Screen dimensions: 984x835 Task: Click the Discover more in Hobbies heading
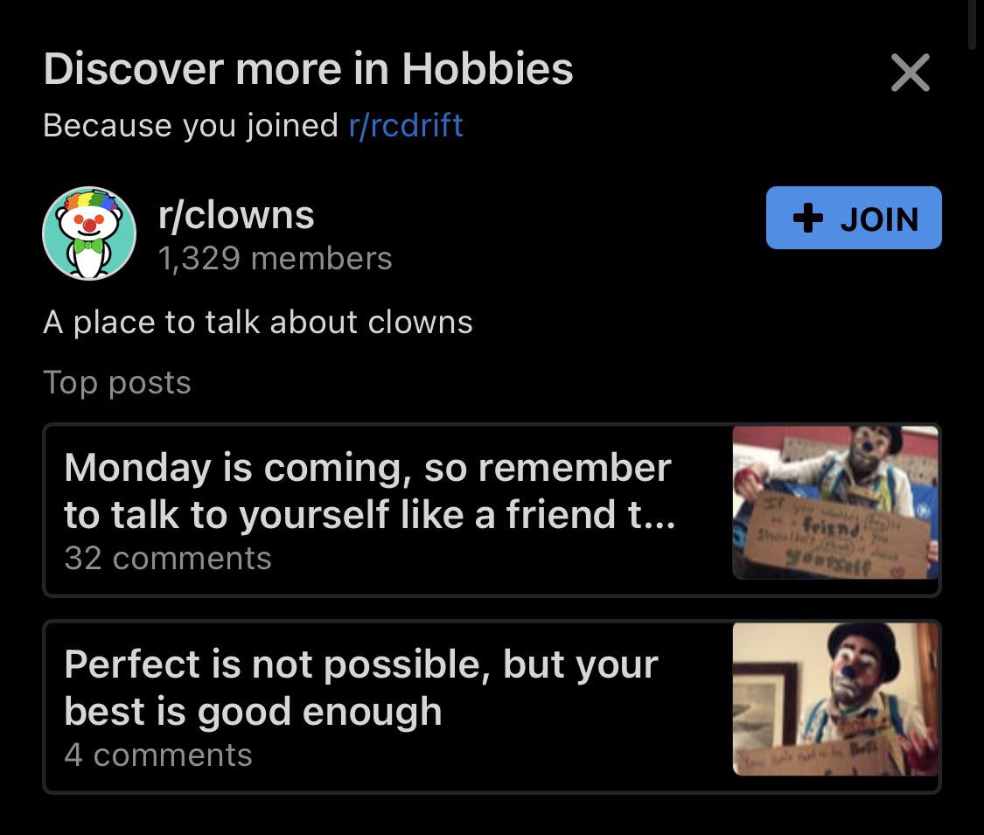click(x=308, y=68)
